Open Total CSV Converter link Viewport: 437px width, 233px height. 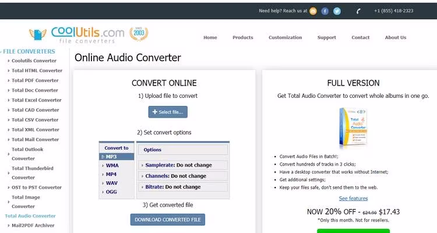35,120
